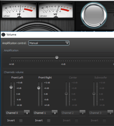This screenshot has height=126, width=114.
Task: Enable Invert for Front Right channel
Action: (49, 120)
